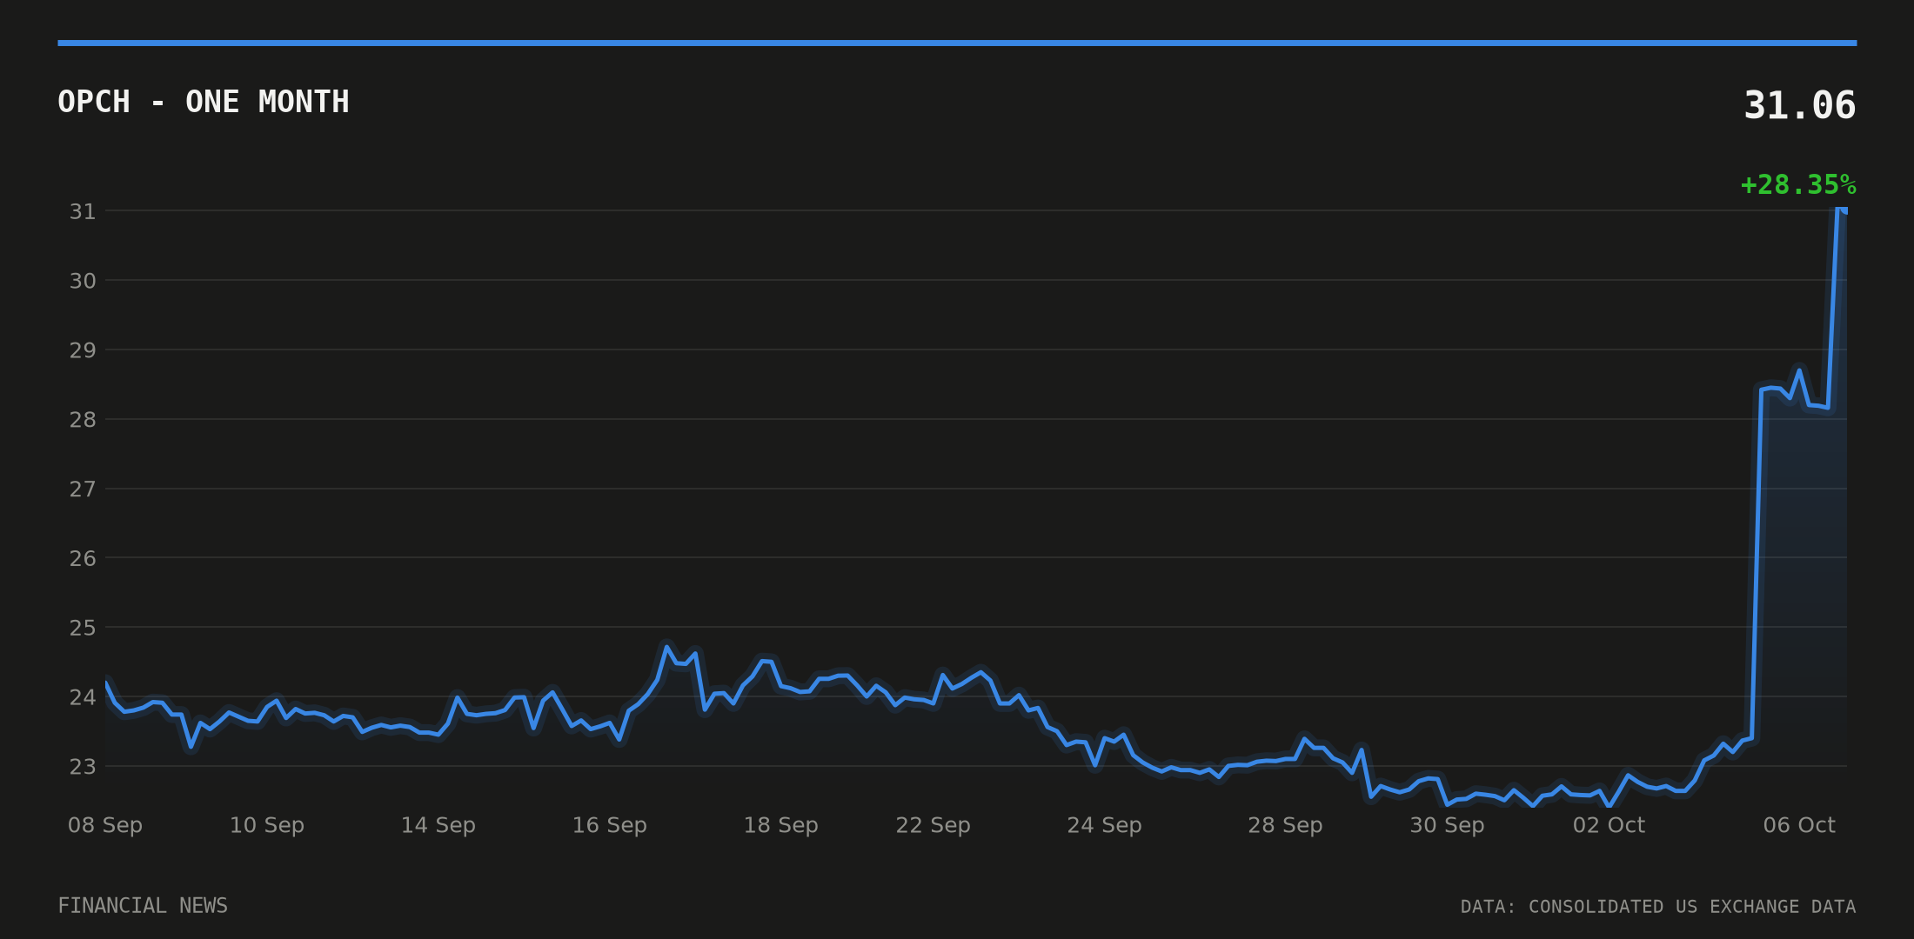Viewport: 1914px width, 939px height.
Task: Click the 24 y-axis label
Action: (x=83, y=697)
